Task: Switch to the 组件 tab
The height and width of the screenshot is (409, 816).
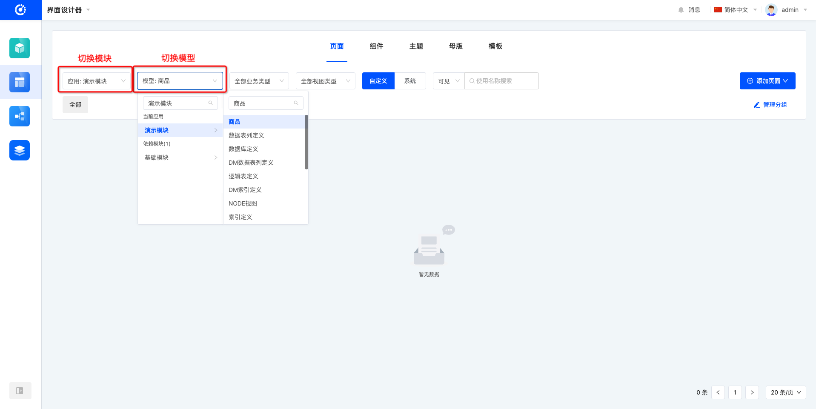Action: point(376,46)
